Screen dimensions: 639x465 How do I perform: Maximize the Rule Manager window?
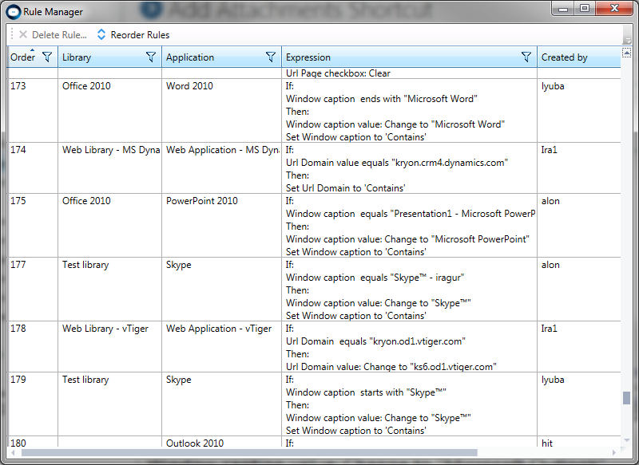tap(585, 9)
